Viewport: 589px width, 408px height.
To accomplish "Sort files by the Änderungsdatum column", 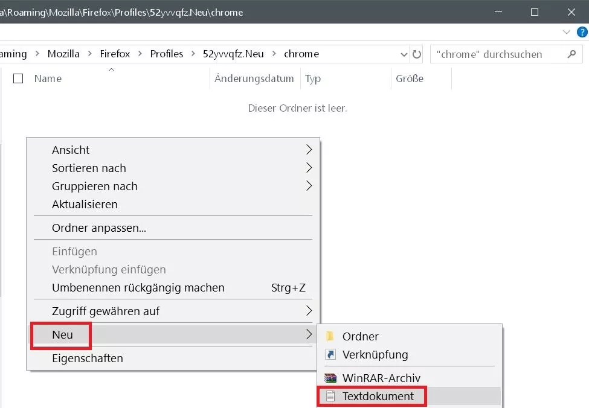I will (254, 78).
